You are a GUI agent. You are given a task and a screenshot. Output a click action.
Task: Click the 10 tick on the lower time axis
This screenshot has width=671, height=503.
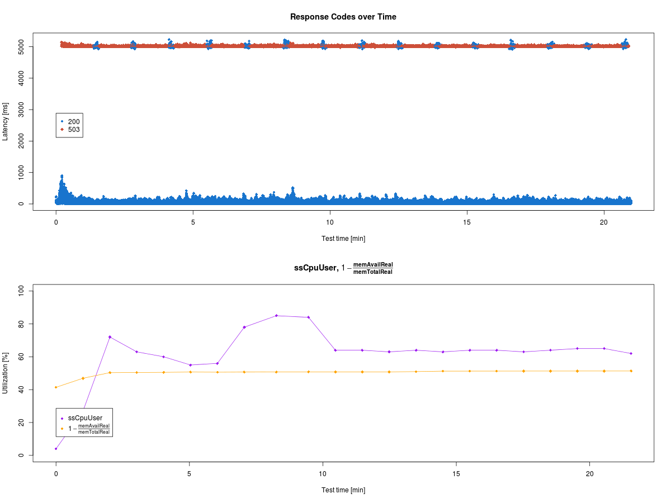point(323,473)
